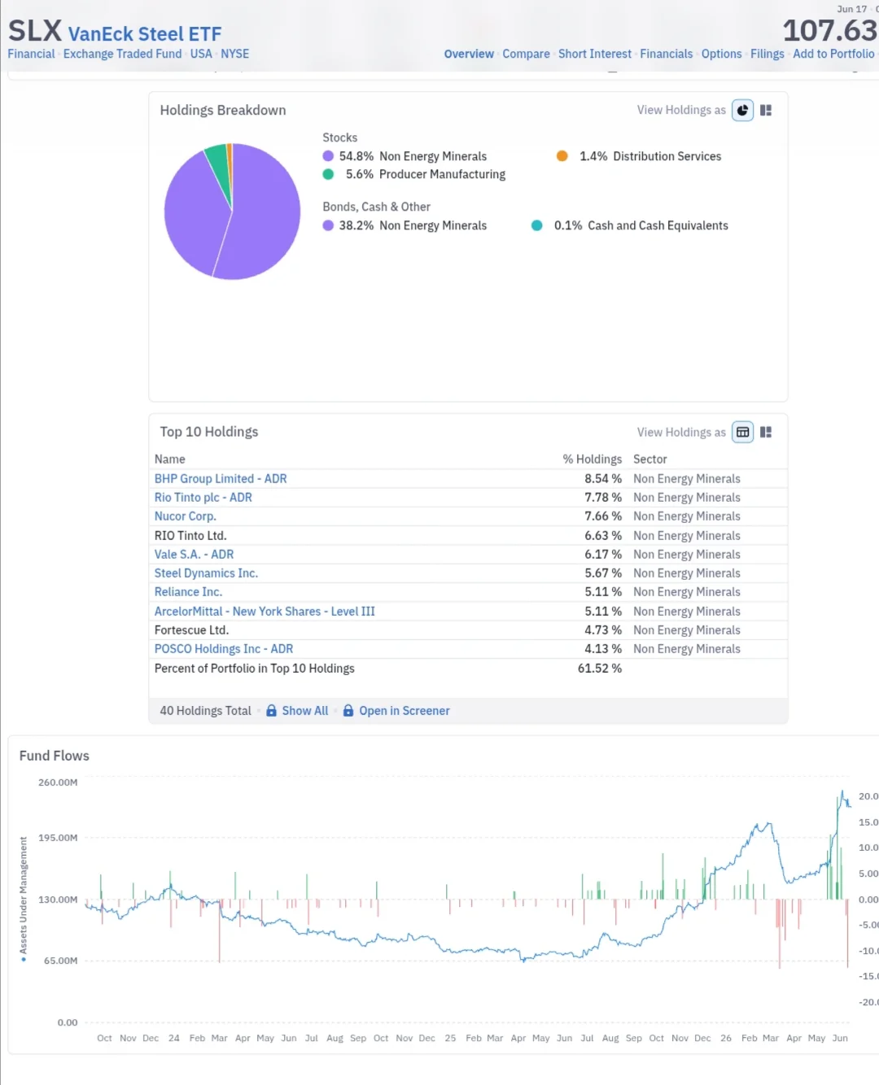Open BHP Group Limited - ADR holding

coord(221,479)
